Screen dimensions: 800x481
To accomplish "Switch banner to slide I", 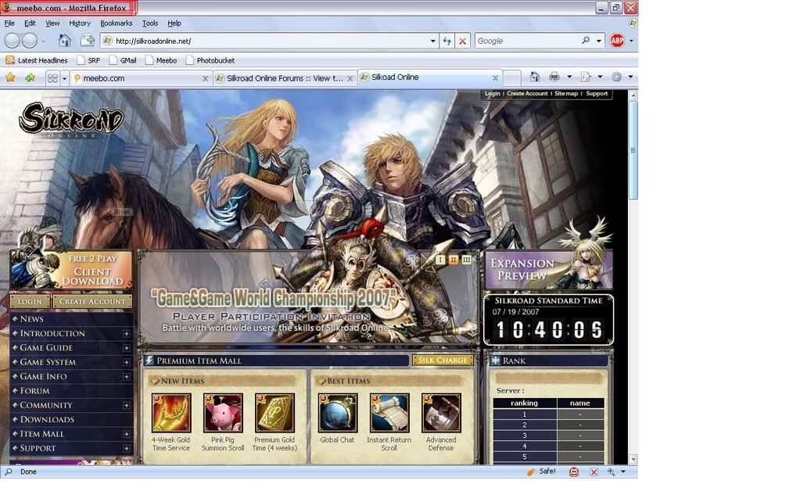I will click(x=440, y=260).
